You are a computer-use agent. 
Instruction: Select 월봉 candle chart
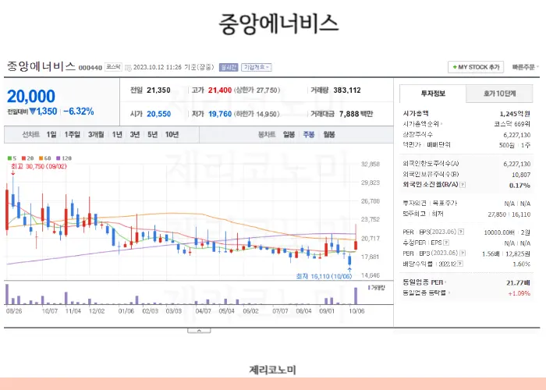point(328,134)
